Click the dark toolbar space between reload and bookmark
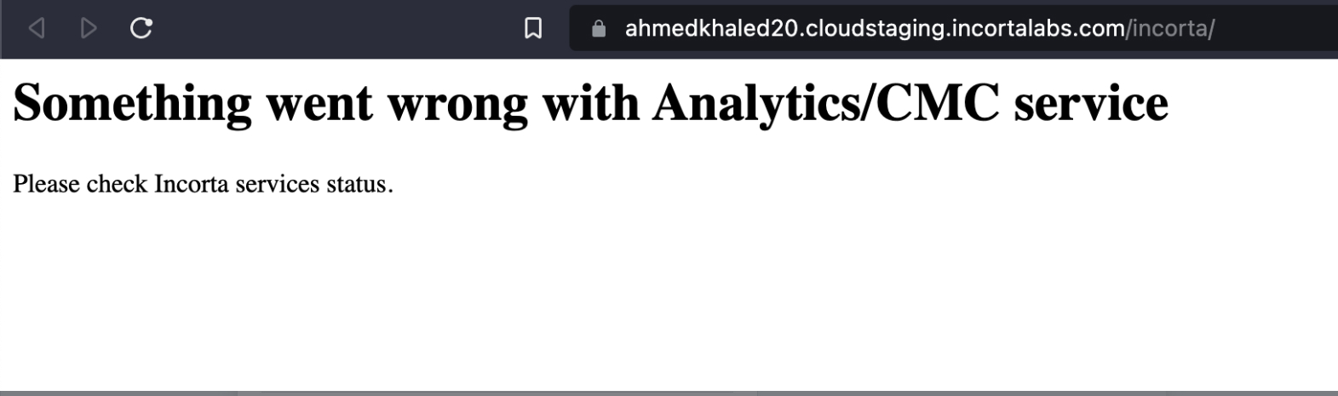The height and width of the screenshot is (396, 1338). (338, 28)
